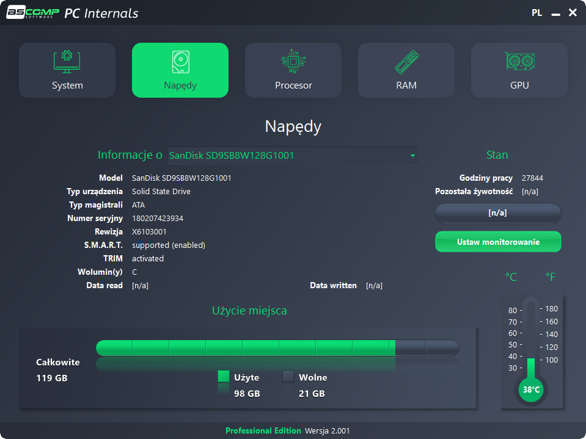Switch to the GPU tab
This screenshot has width=586, height=439.
(519, 70)
